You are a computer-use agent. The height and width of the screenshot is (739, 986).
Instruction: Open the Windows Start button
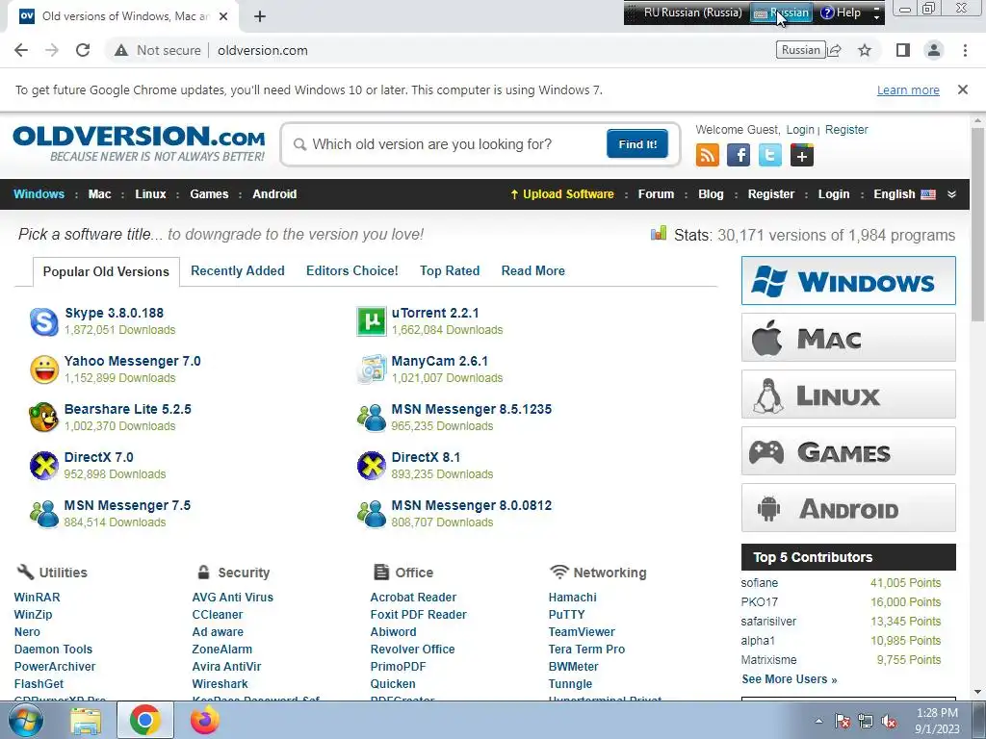pyautogui.click(x=26, y=720)
